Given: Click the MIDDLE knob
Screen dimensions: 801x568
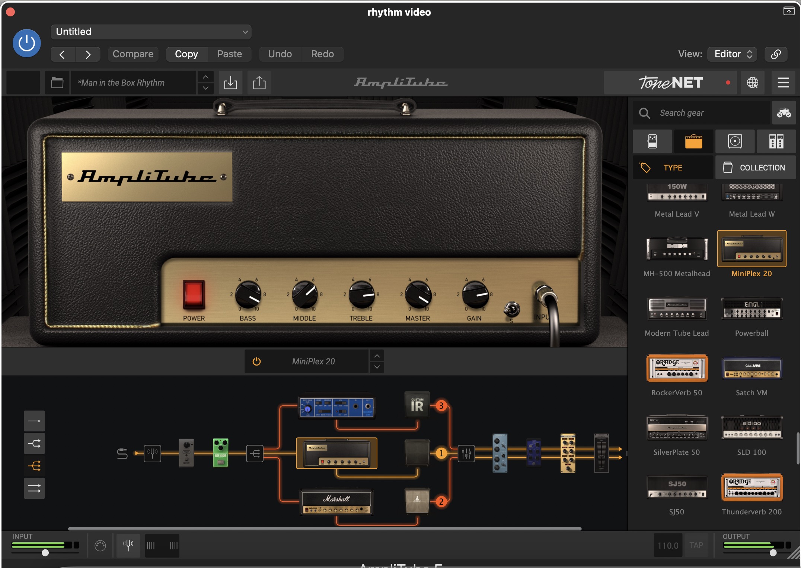Looking at the screenshot, I should tap(304, 295).
